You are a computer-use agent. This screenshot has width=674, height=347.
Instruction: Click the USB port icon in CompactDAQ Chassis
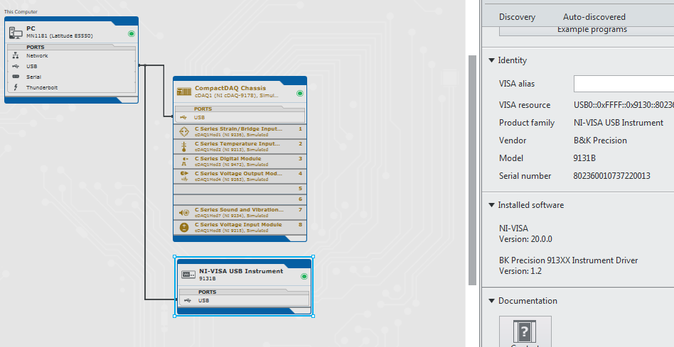click(x=183, y=117)
